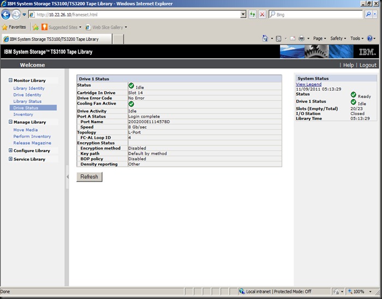Print page with printer icon
Viewport: 382px width, 299px height.
tap(302, 39)
